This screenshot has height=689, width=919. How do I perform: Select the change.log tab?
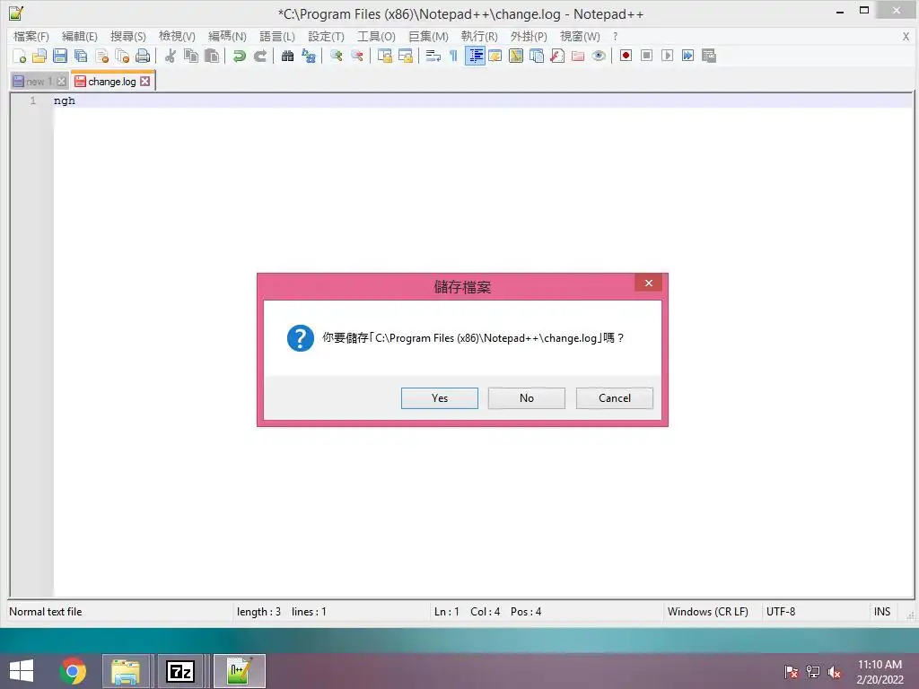(x=111, y=82)
